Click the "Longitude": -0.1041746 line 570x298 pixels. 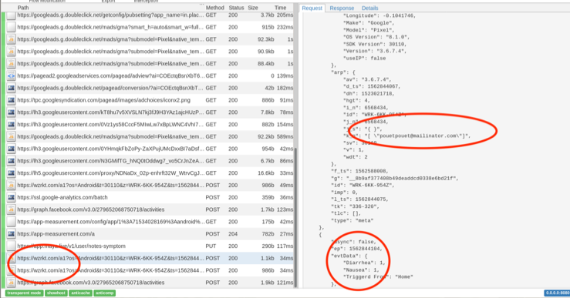coord(379,16)
